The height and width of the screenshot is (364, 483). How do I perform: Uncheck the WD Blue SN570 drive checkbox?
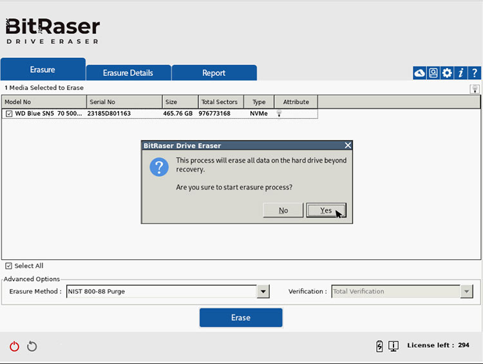9,114
